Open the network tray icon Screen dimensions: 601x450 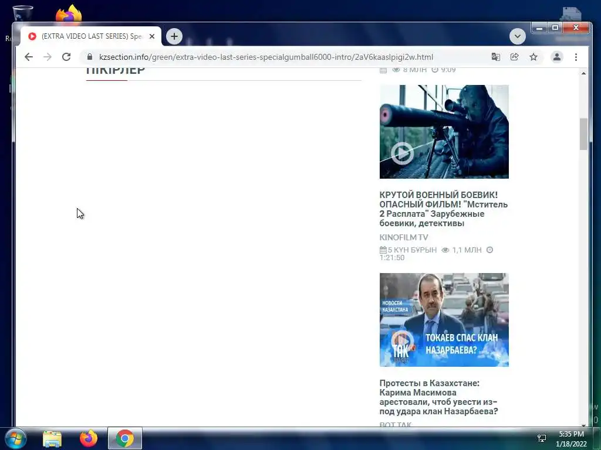542,438
